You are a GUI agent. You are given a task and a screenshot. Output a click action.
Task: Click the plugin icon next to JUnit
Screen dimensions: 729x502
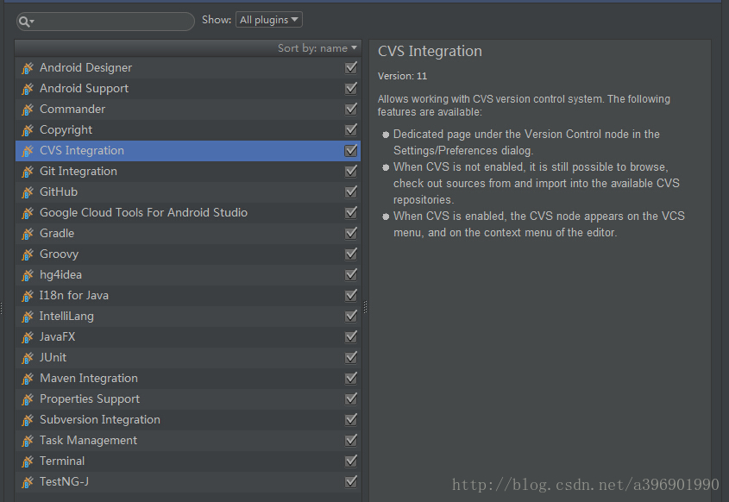[28, 358]
